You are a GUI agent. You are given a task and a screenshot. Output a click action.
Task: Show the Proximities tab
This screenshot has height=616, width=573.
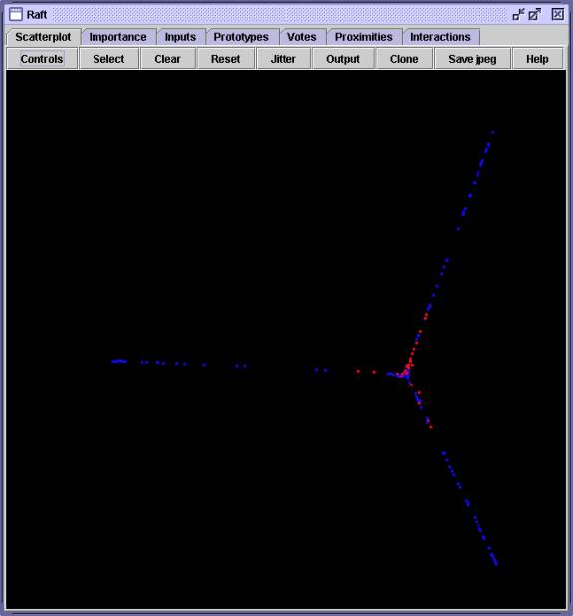pos(364,37)
